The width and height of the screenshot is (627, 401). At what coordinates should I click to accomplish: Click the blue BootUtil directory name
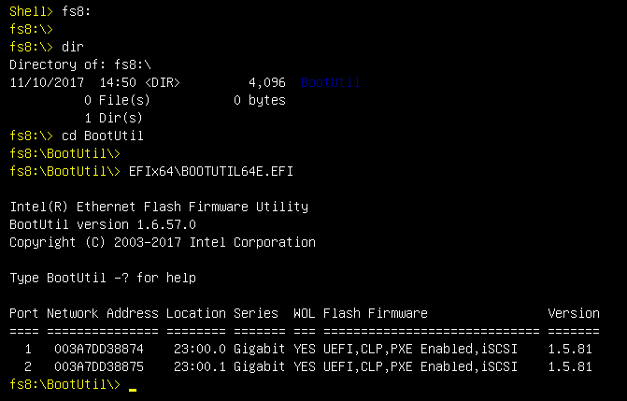point(330,82)
